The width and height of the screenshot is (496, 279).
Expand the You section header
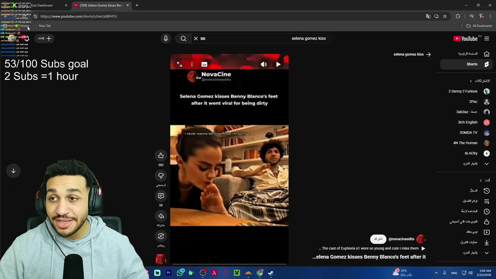pos(484,180)
